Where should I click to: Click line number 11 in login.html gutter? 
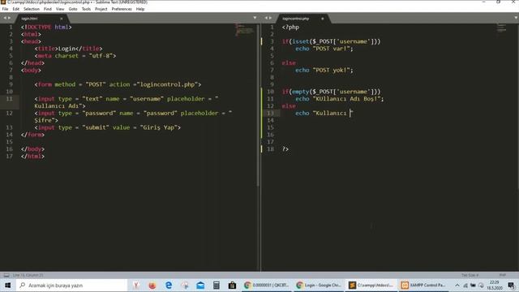point(9,99)
